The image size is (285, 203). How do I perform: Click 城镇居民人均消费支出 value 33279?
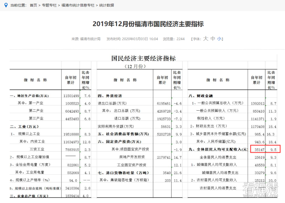(x=260, y=173)
